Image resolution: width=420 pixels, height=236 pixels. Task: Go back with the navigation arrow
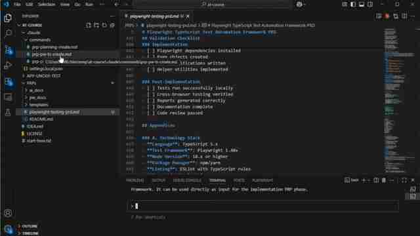tap(117, 5)
